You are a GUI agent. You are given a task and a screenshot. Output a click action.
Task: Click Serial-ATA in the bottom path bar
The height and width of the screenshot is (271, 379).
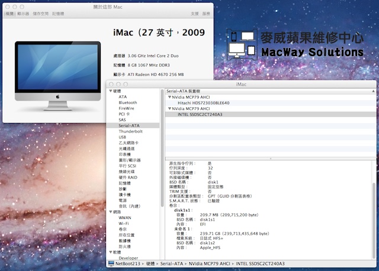(x=172, y=263)
